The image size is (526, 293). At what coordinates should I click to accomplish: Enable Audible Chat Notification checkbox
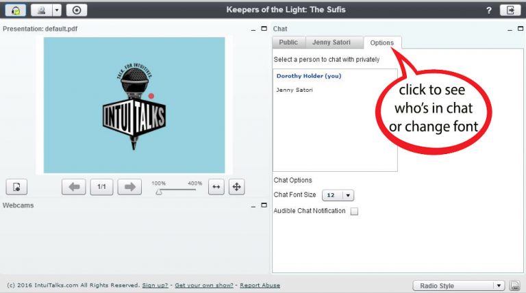354,212
